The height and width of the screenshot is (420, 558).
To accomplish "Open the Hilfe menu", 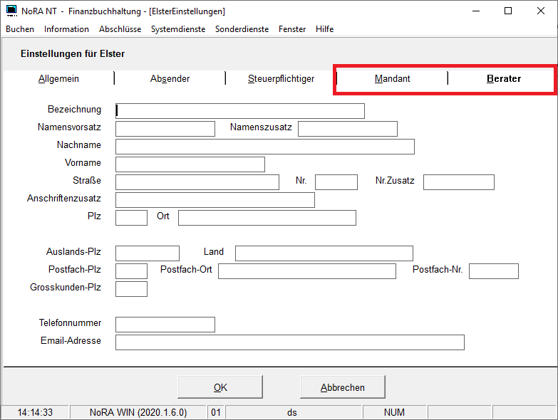I will click(324, 29).
